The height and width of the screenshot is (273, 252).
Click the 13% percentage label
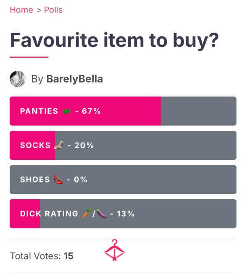click(126, 213)
